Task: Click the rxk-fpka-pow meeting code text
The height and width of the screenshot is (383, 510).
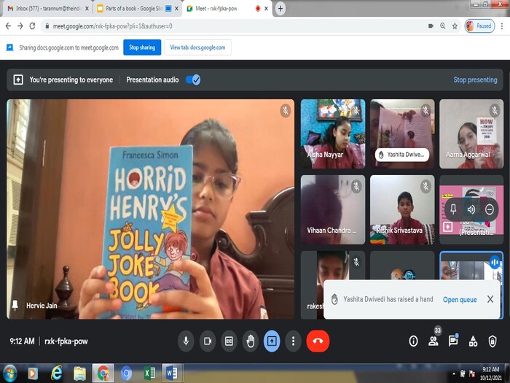Action: tap(66, 341)
